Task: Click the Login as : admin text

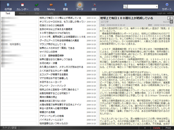Action: [165, 13]
